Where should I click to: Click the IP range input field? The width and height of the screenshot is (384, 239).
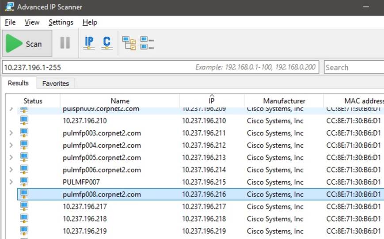[161, 67]
